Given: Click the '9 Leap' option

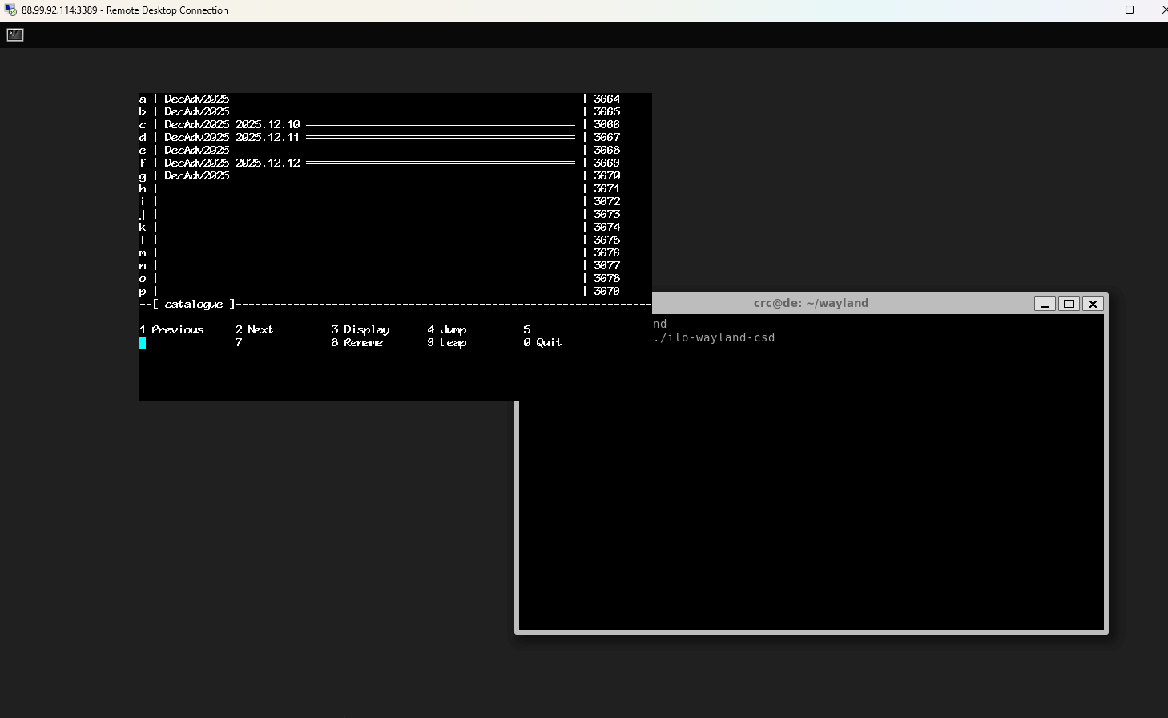Looking at the screenshot, I should click(447, 343).
